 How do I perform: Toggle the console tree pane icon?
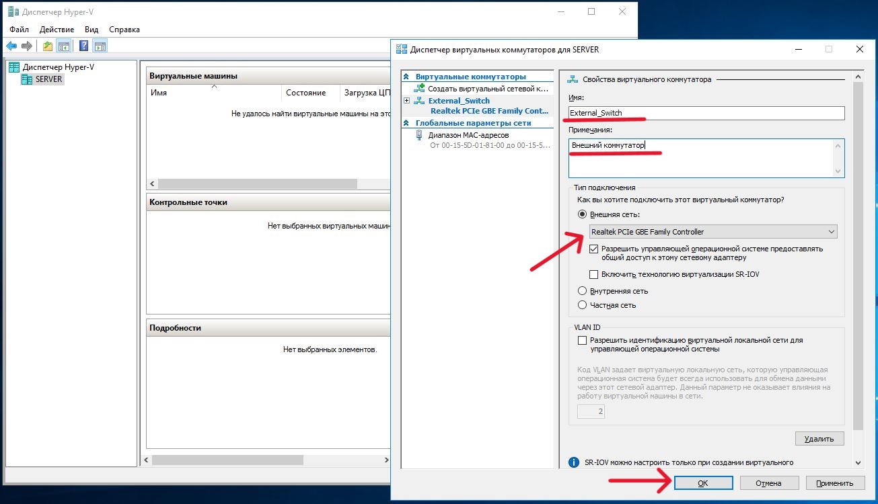pos(64,46)
